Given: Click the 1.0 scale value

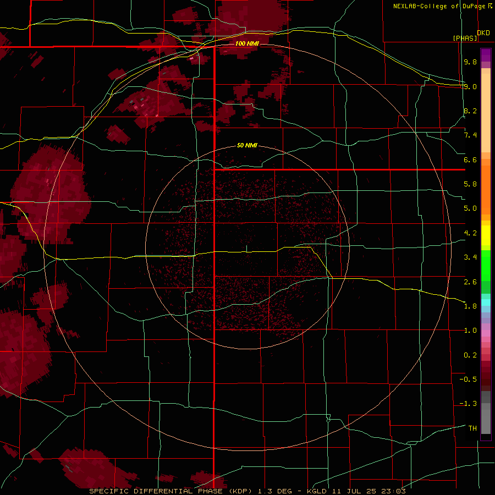Looking at the screenshot, I should click(470, 330).
